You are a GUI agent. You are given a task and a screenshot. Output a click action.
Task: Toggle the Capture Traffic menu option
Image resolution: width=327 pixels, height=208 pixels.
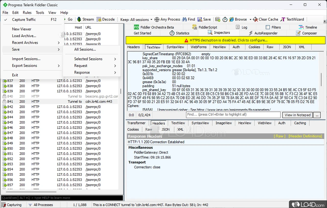click(x=24, y=20)
